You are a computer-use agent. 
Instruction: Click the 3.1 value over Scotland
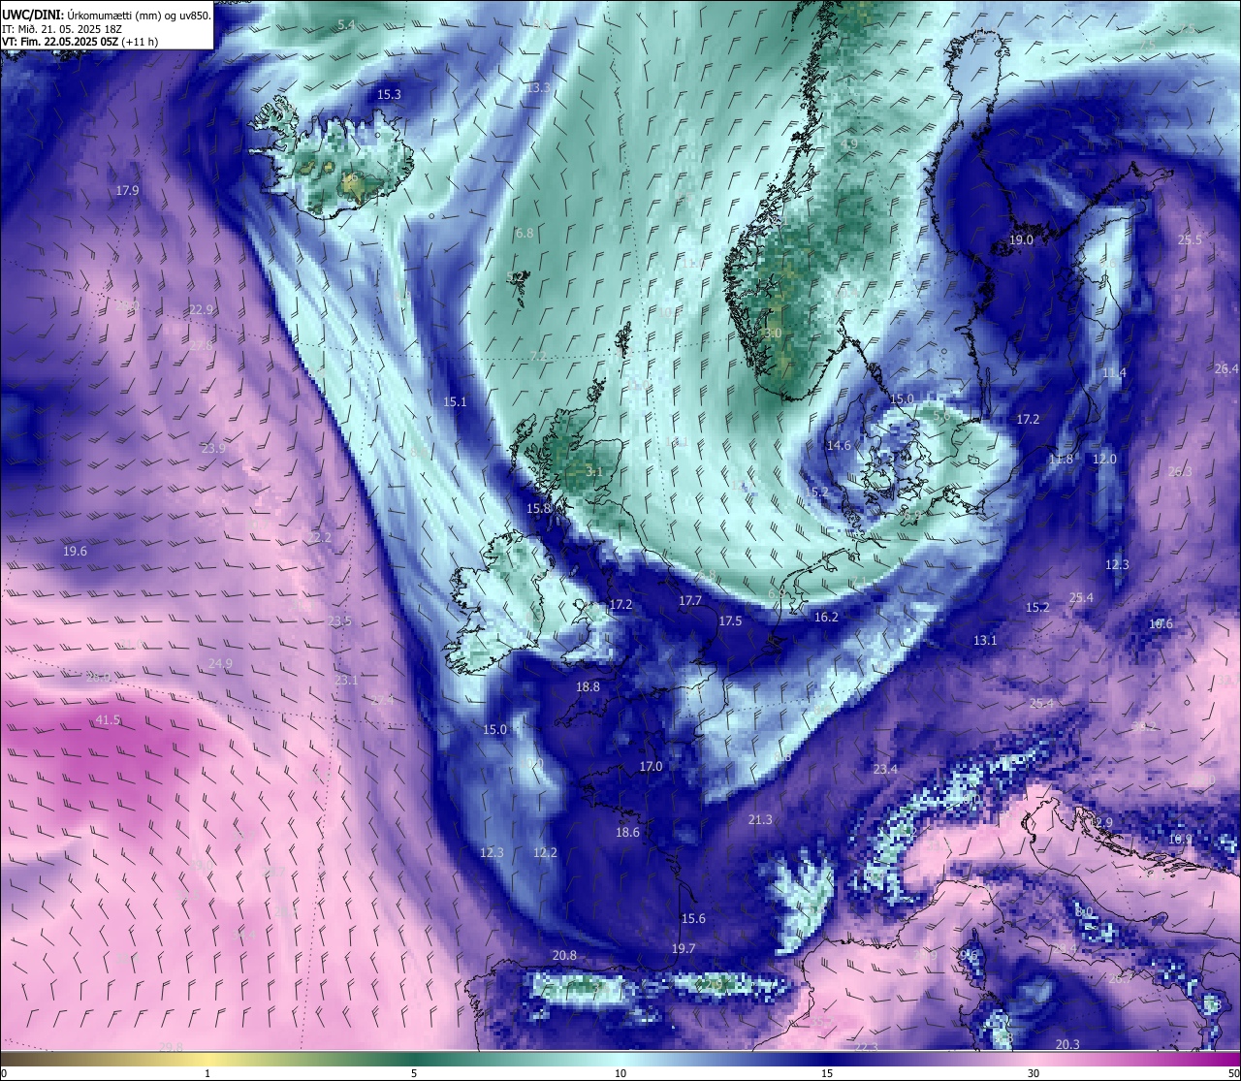(594, 472)
